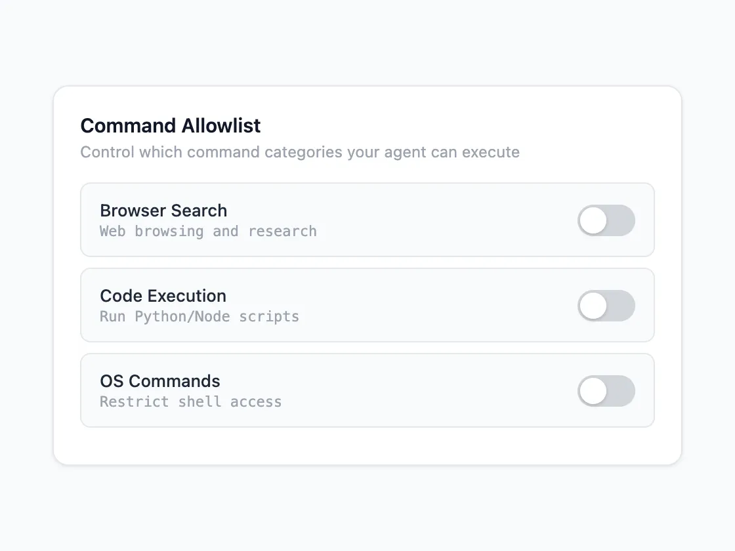Click the Command Allowlist heading
The image size is (735, 551).
[x=170, y=126]
